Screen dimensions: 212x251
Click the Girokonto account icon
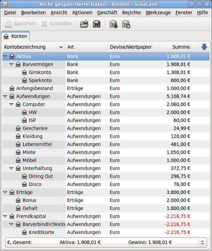pyautogui.click(x=24, y=72)
